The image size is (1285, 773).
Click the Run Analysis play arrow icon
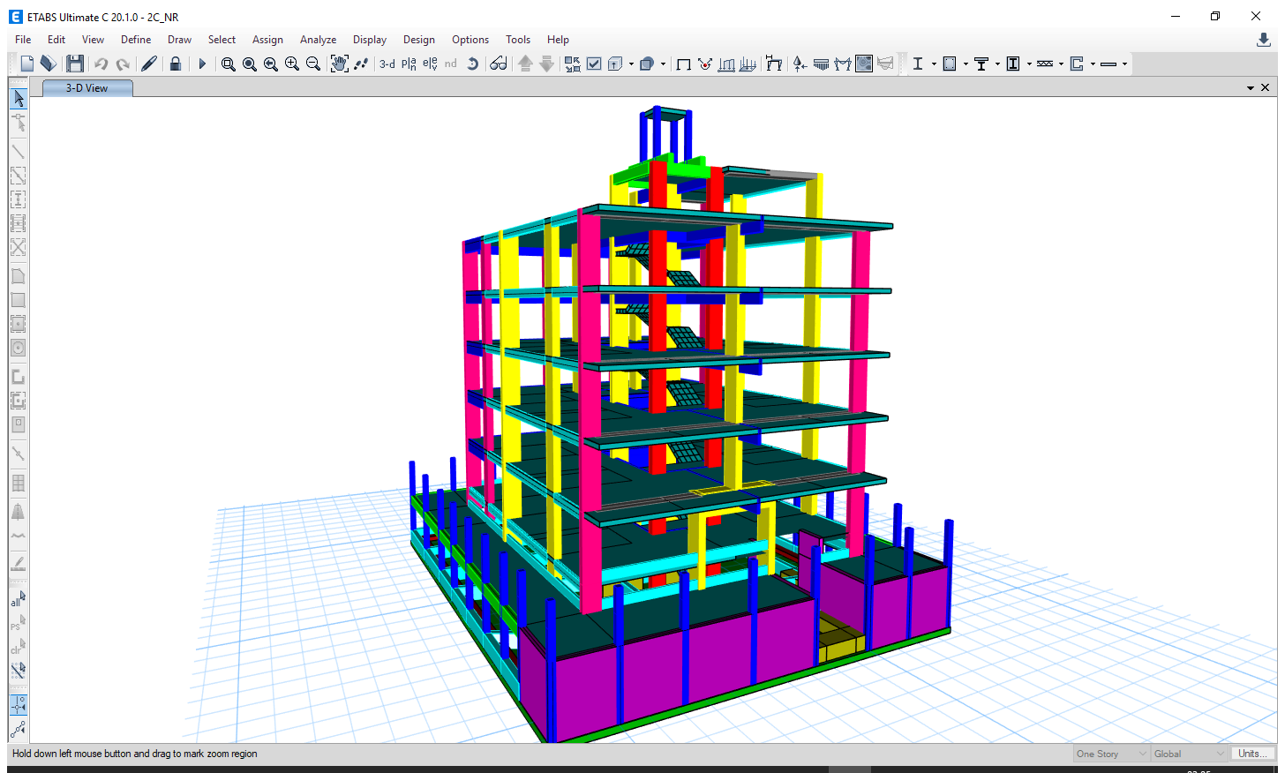point(202,64)
